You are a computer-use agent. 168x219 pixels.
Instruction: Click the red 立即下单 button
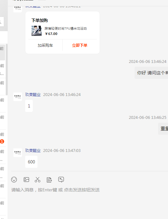tap(80, 45)
